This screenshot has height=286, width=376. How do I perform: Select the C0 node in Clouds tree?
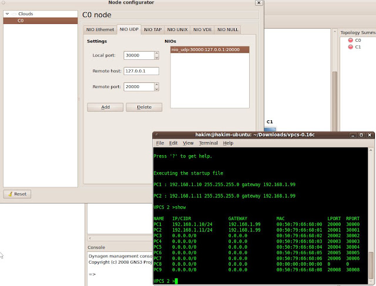(x=41, y=21)
